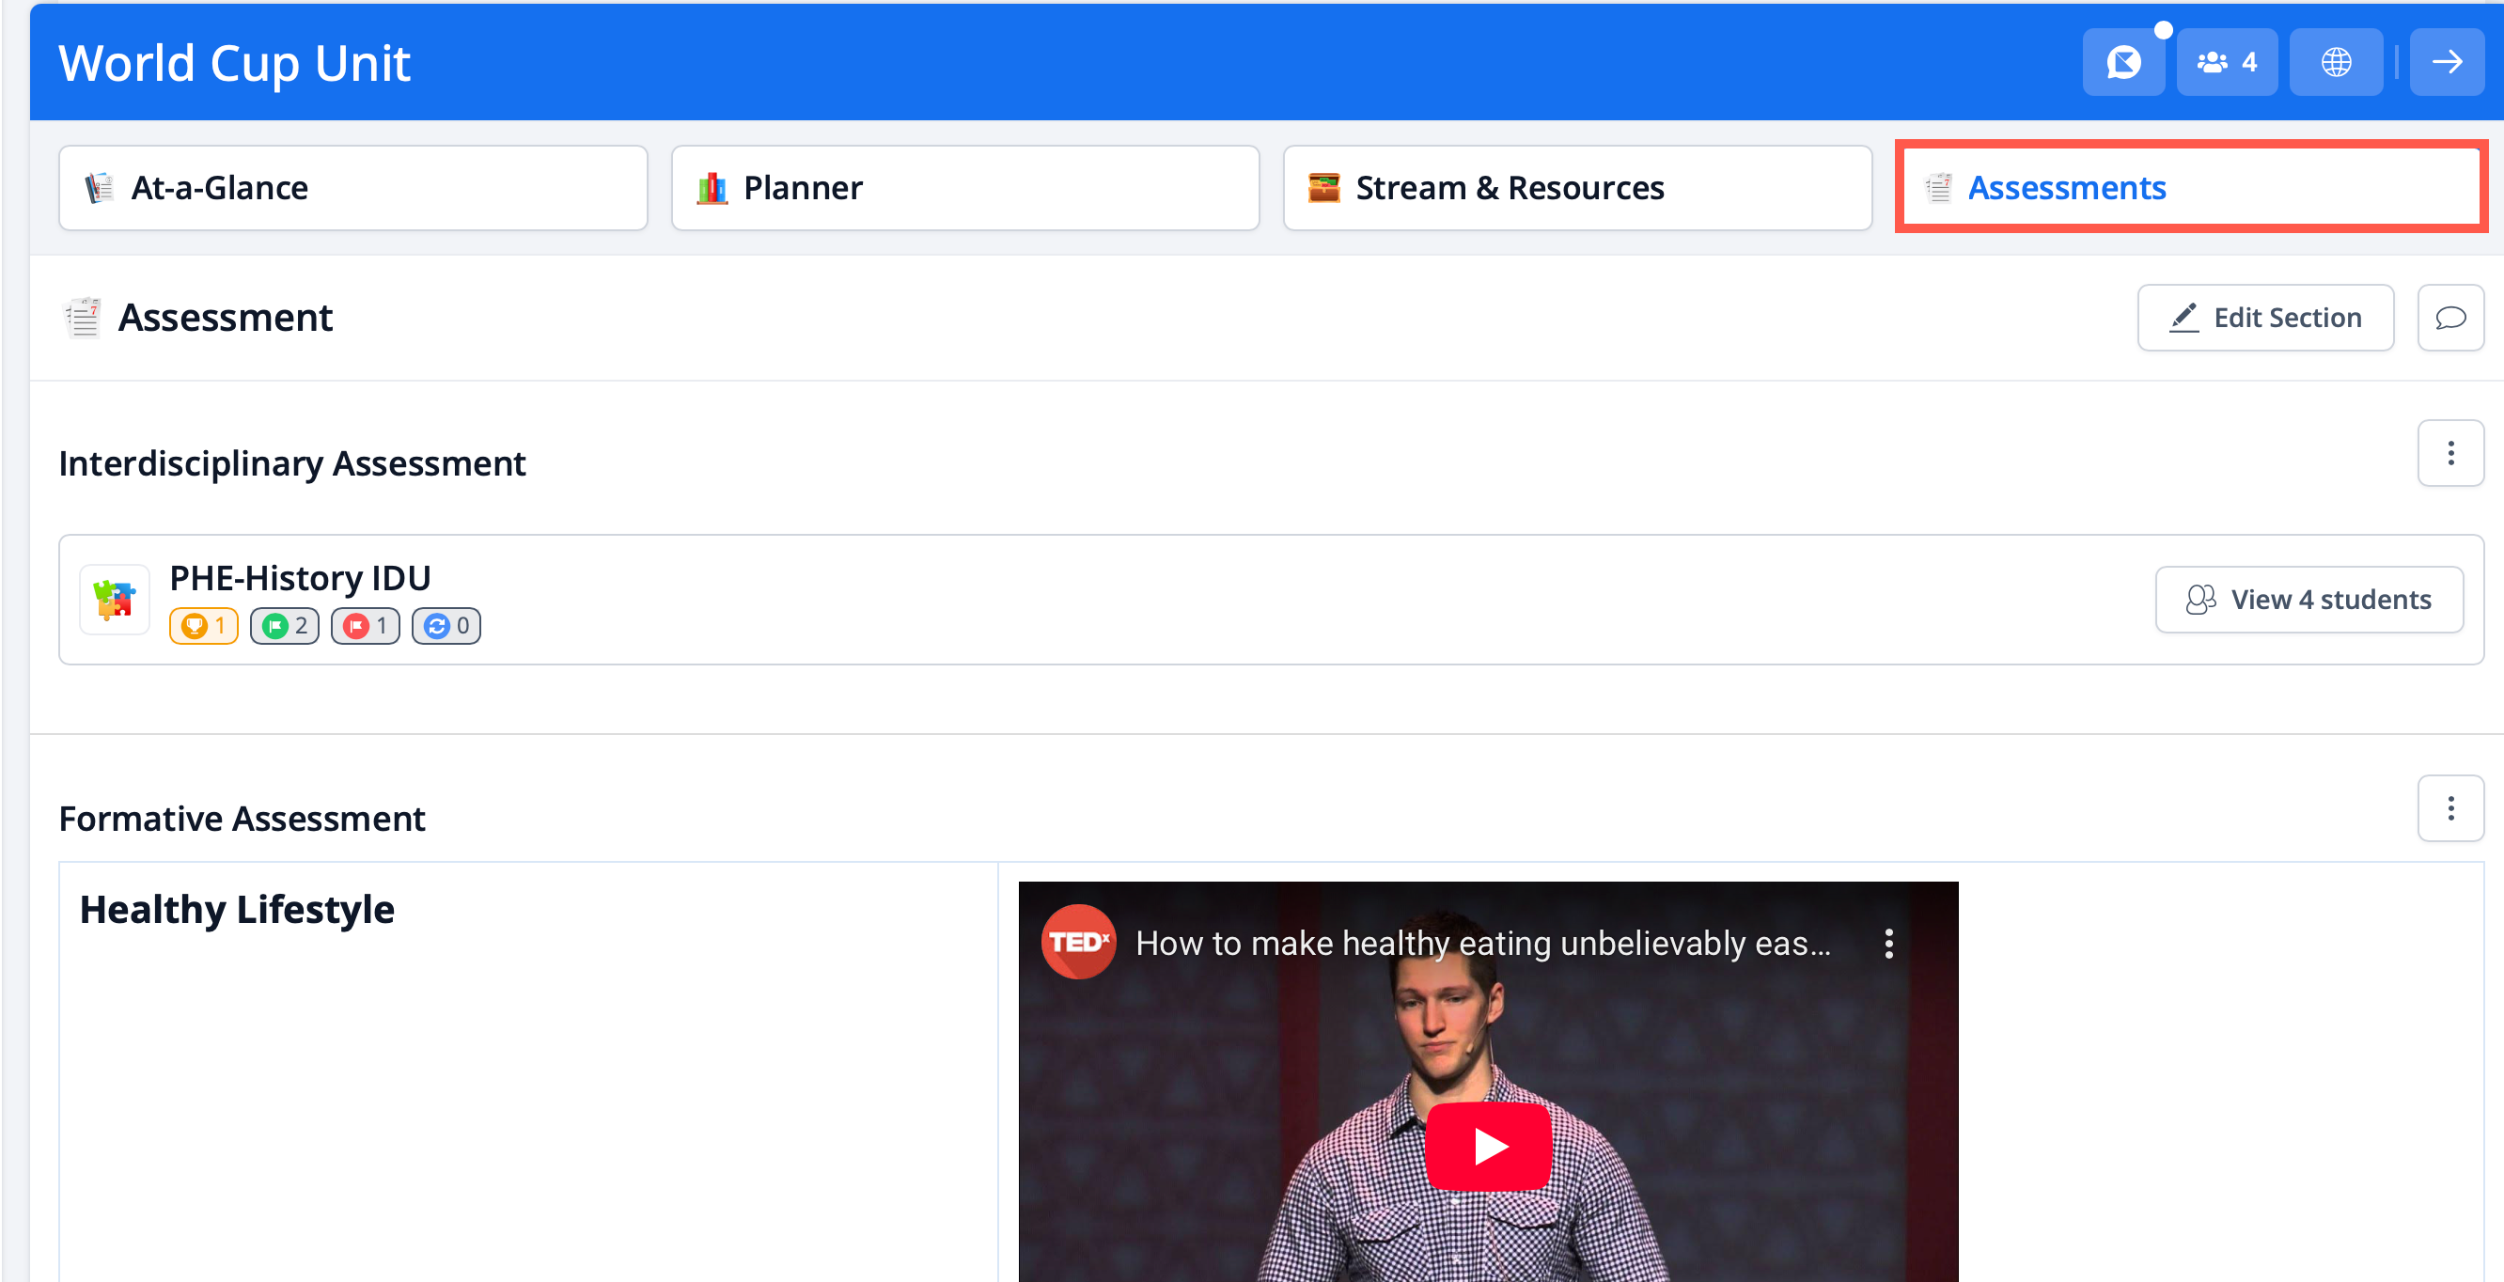2504x1282 pixels.
Task: Open Formative Assessment three-dot menu
Action: click(2449, 808)
